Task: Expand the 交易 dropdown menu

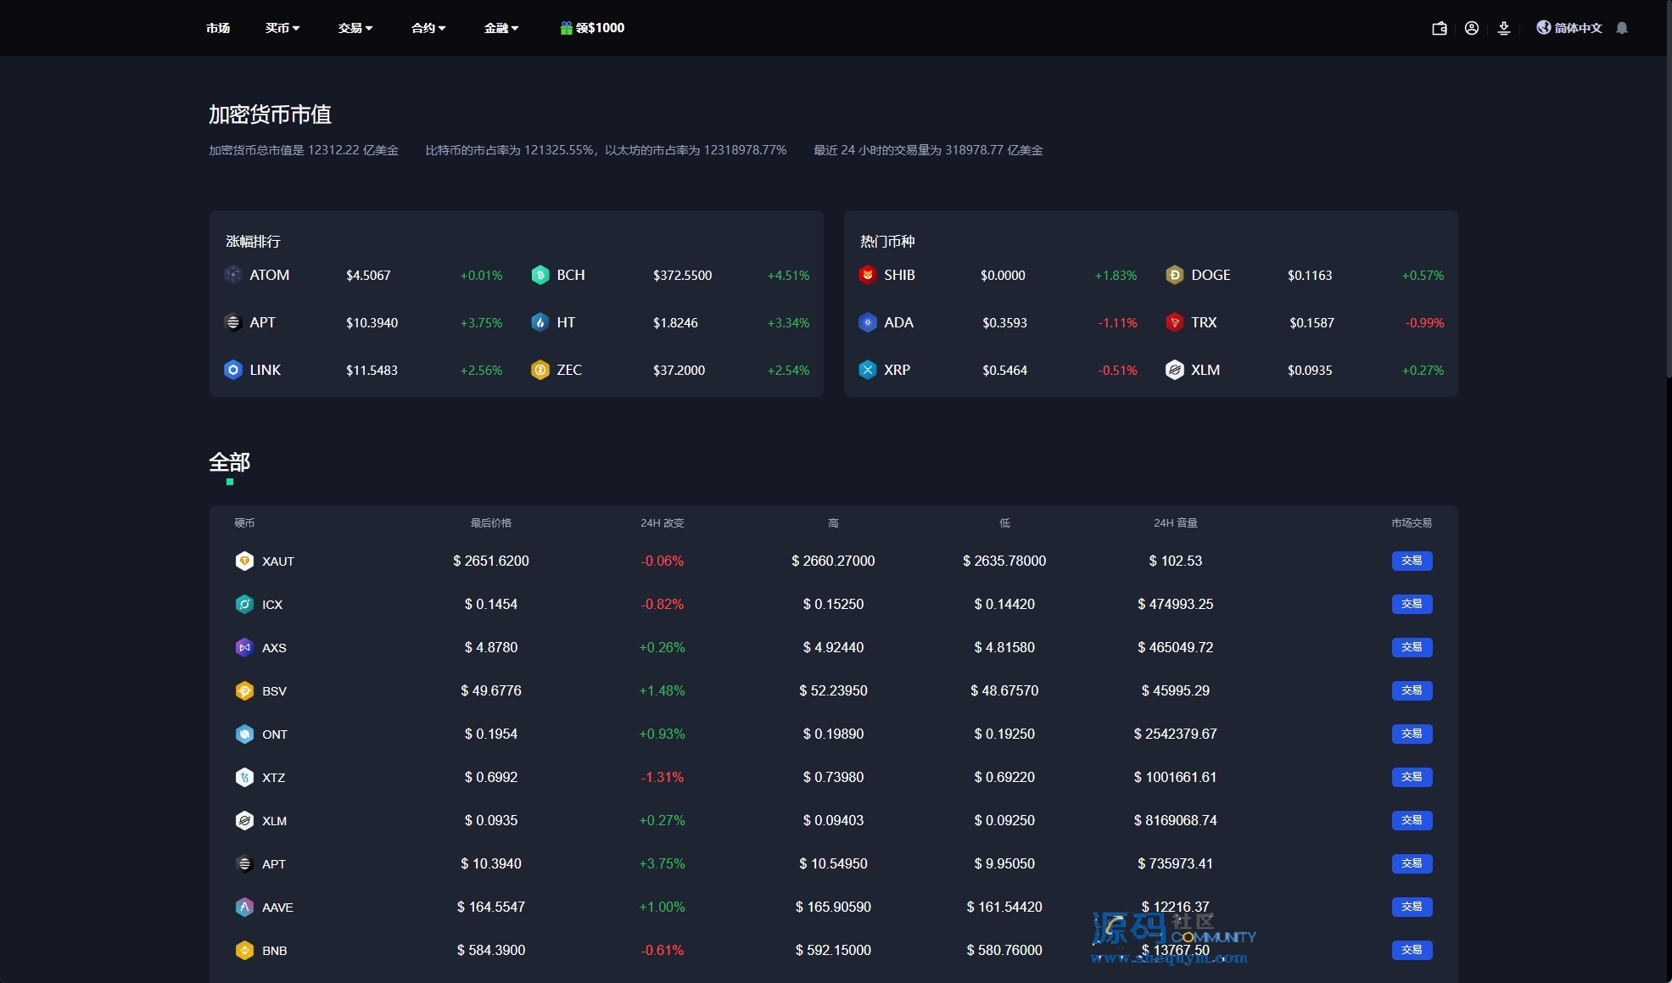Action: click(355, 28)
